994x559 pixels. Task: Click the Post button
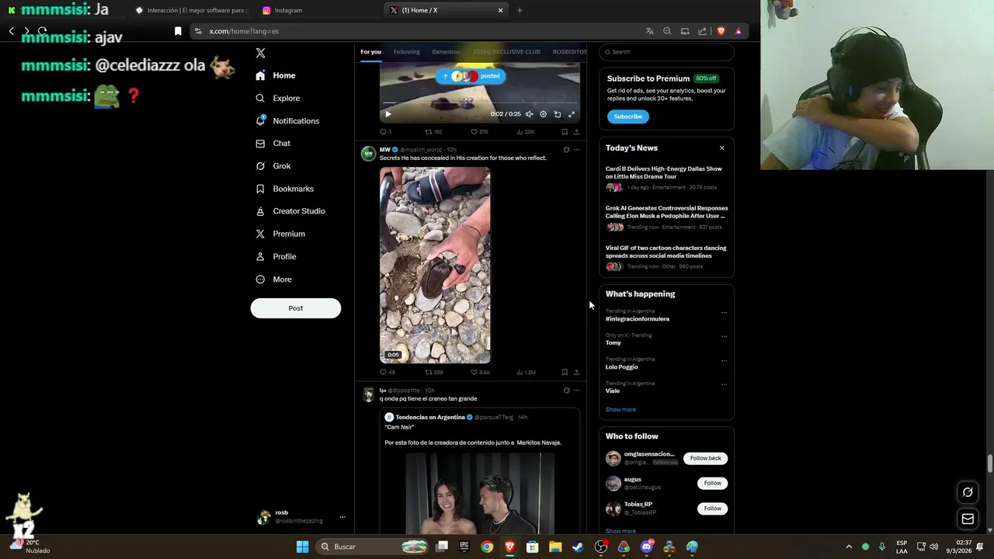pyautogui.click(x=296, y=308)
